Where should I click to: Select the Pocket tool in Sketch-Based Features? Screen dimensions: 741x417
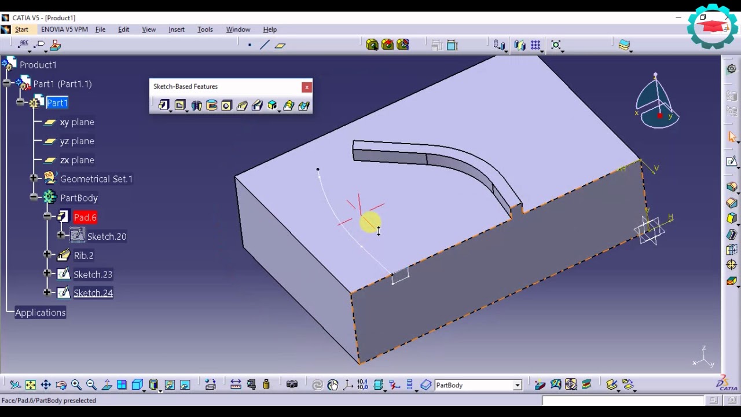point(180,105)
